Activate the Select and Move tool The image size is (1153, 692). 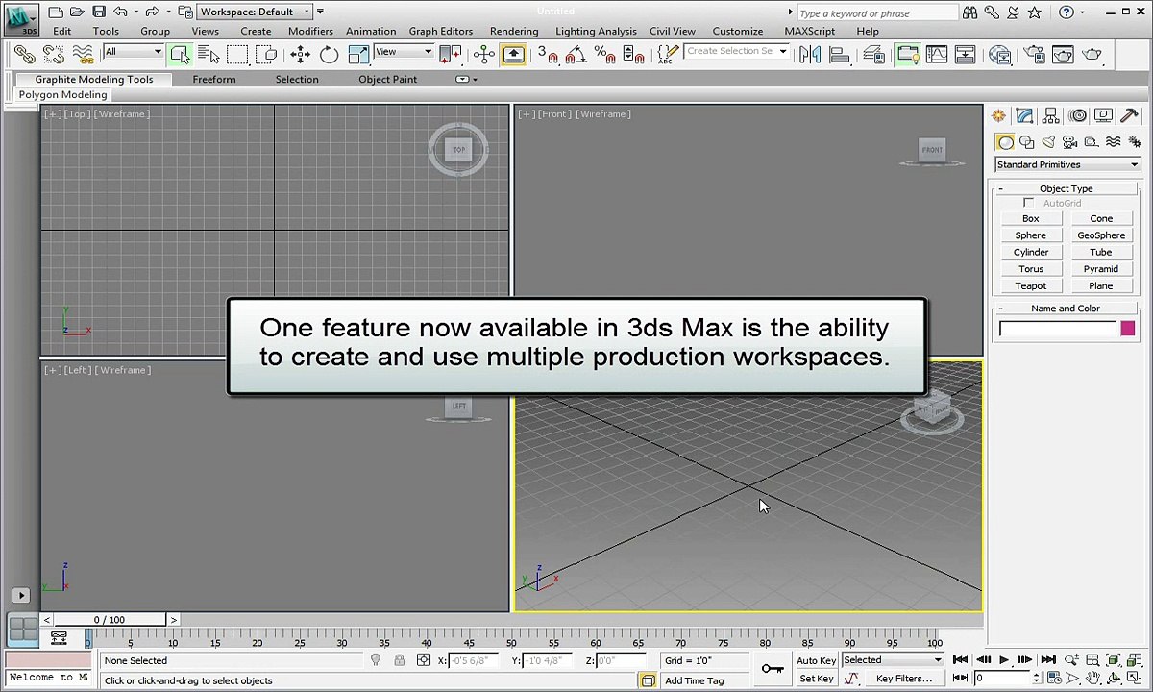coord(301,54)
